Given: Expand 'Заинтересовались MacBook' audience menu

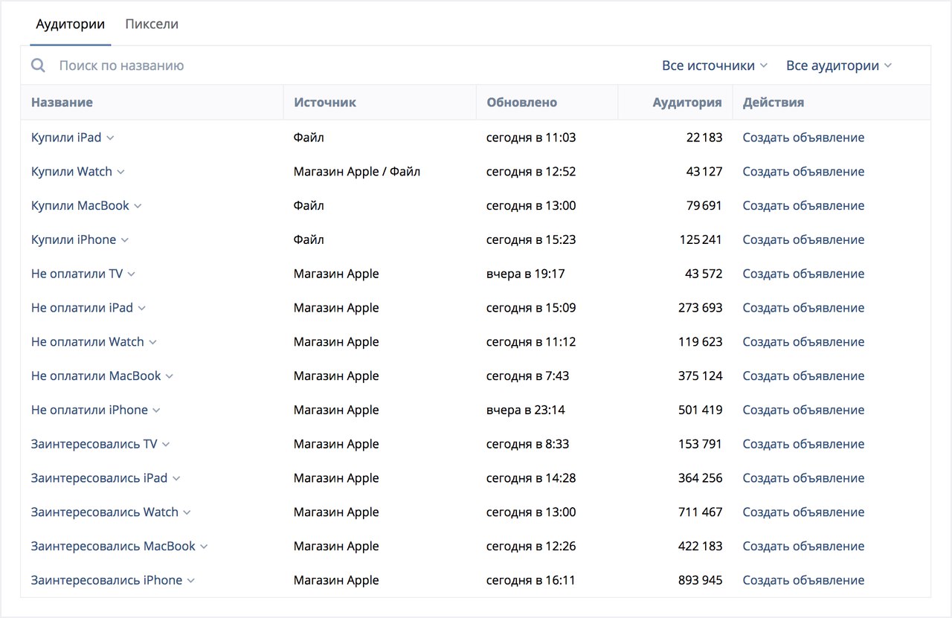Looking at the screenshot, I should pyautogui.click(x=204, y=547).
